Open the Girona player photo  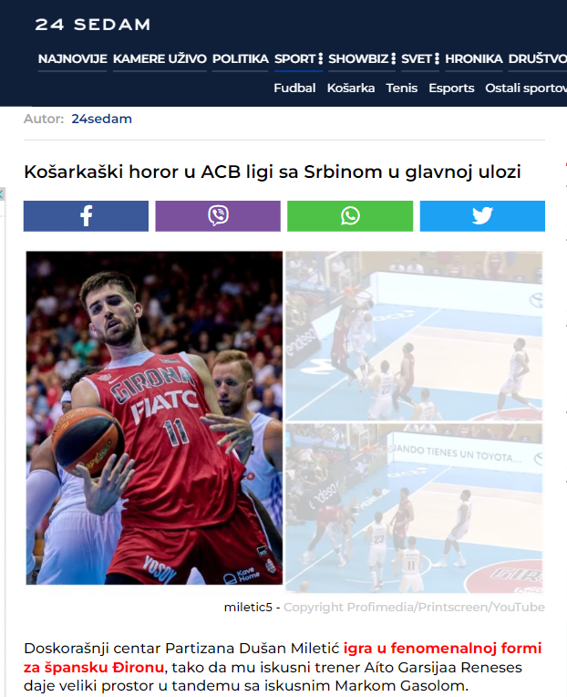pyautogui.click(x=154, y=418)
